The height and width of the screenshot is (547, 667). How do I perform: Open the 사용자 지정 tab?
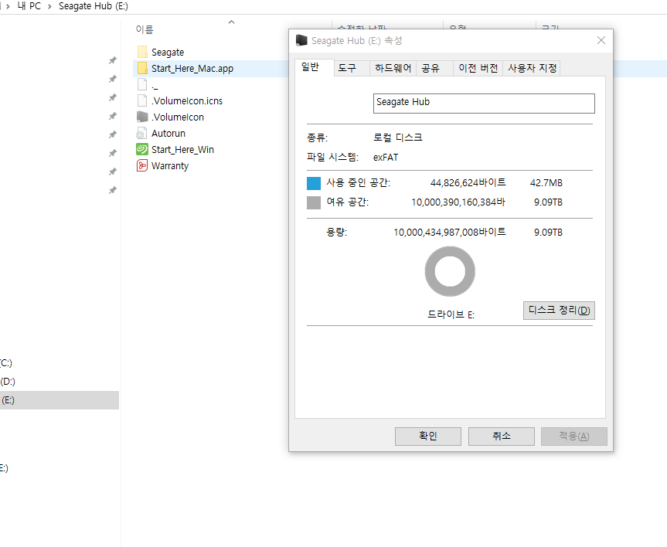click(x=533, y=68)
